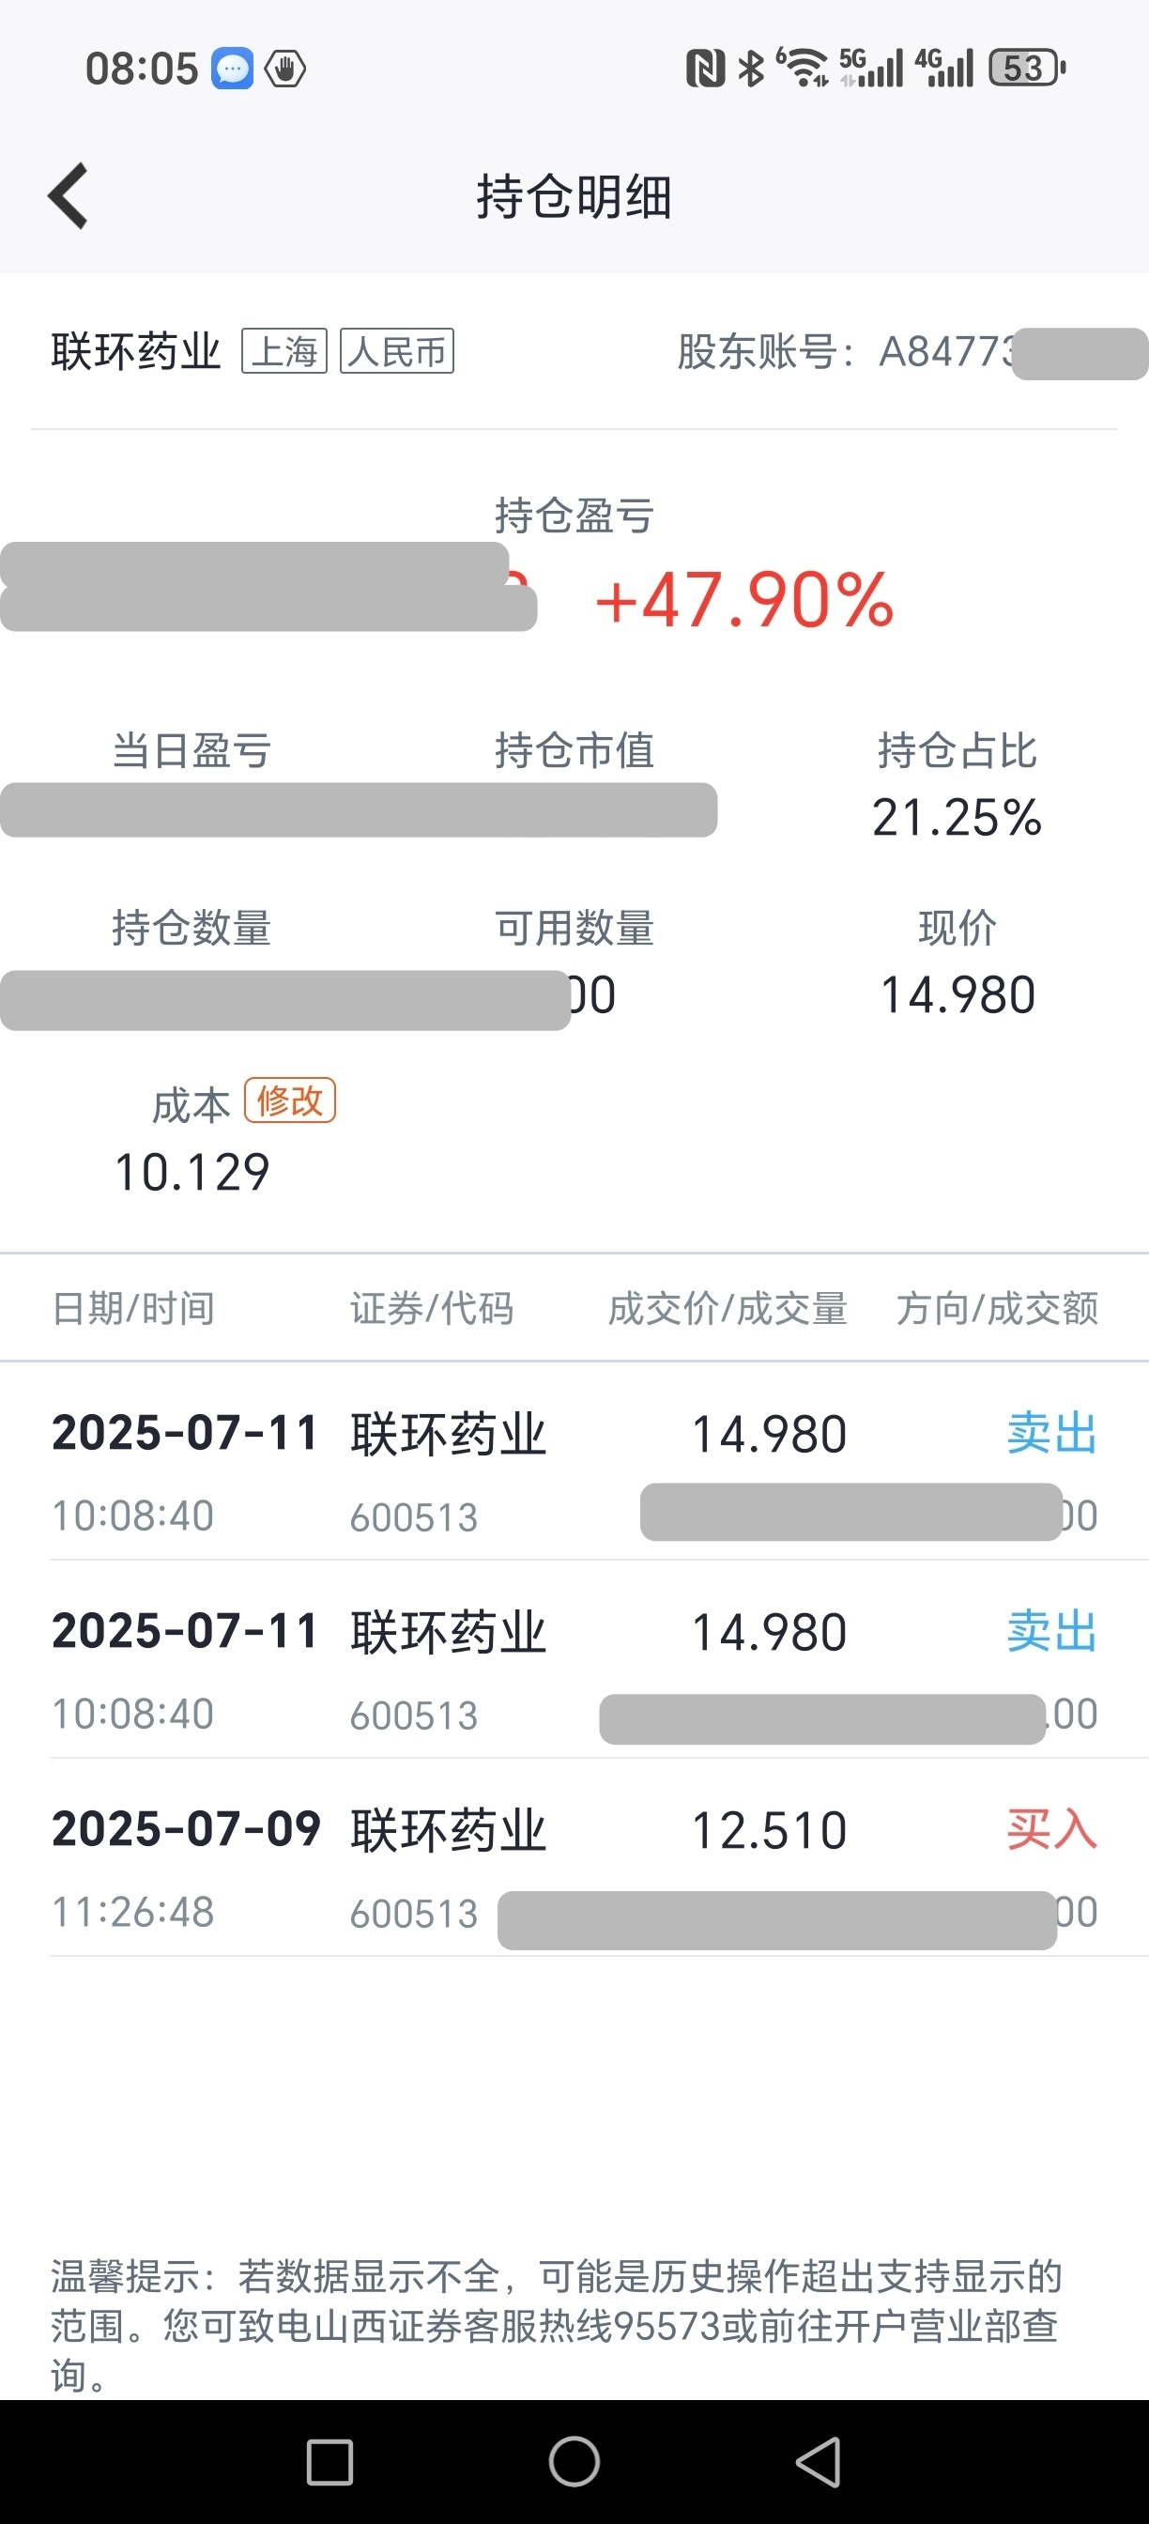Tap the NFC icon in status bar
The height and width of the screenshot is (2524, 1149).
pos(705,69)
